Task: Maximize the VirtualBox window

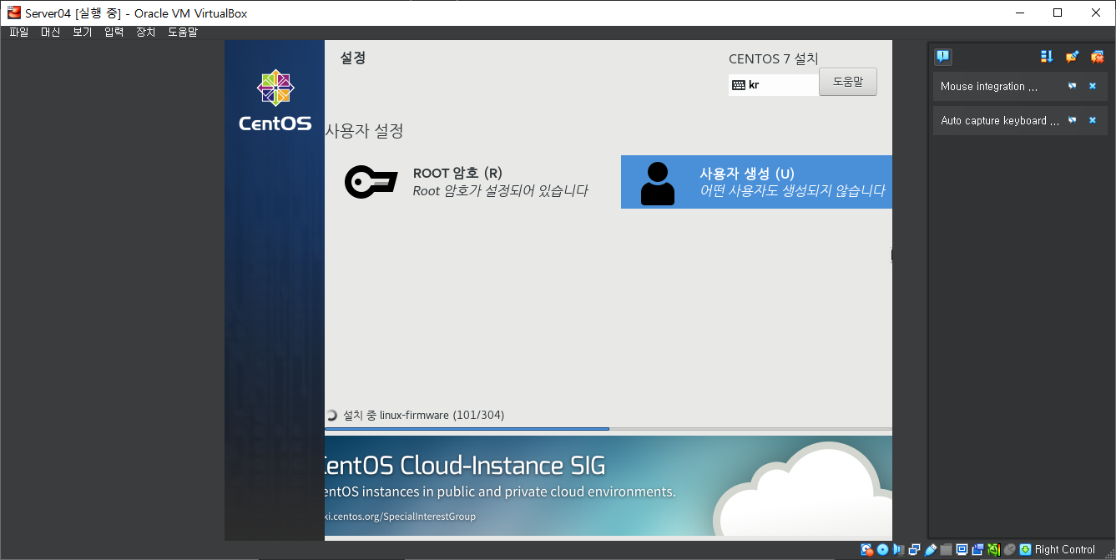Action: (x=1058, y=13)
